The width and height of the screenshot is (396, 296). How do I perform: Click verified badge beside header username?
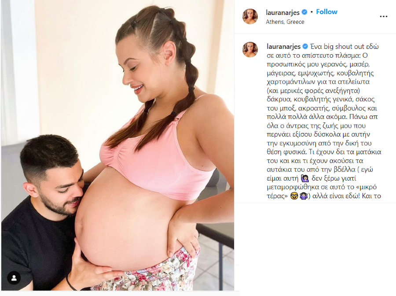coord(305,12)
